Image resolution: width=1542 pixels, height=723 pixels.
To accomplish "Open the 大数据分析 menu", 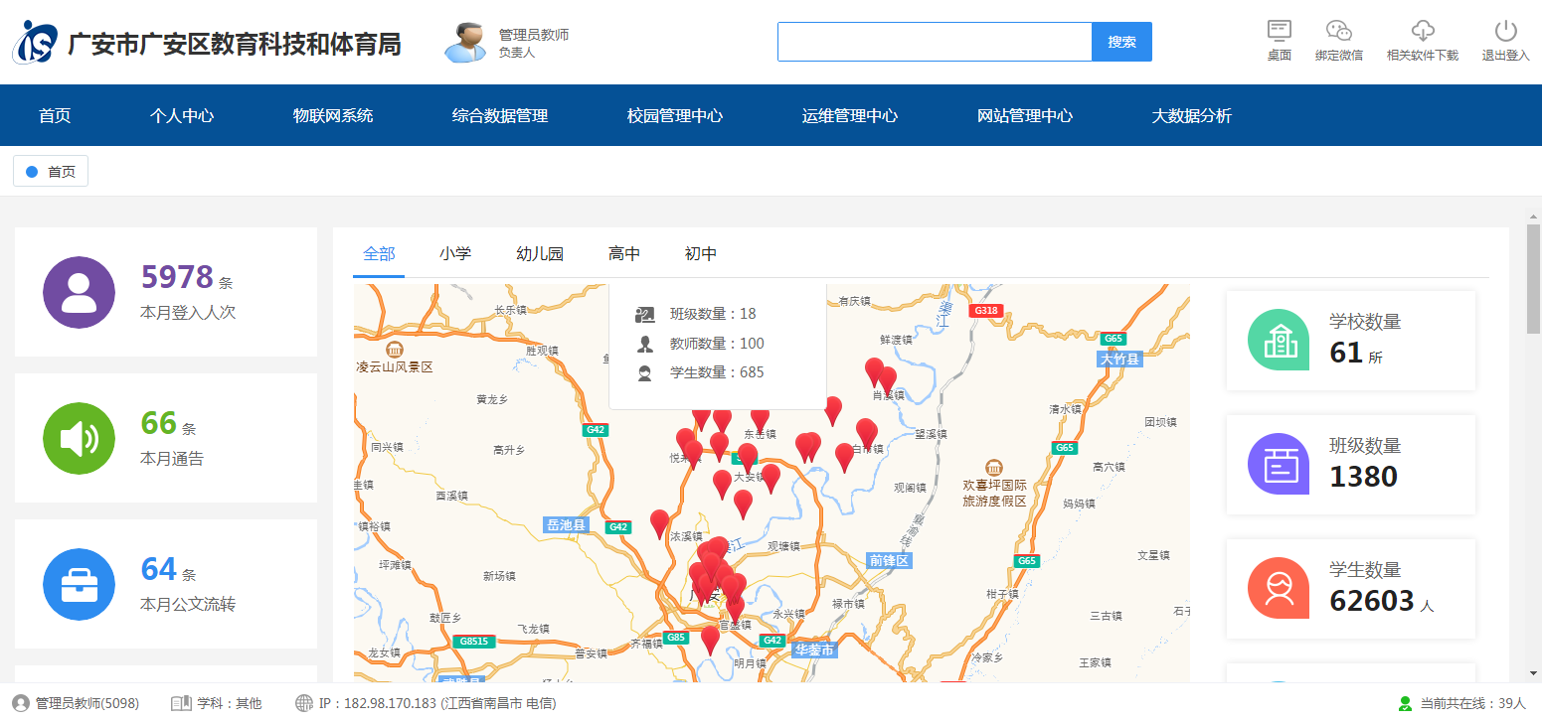I will coord(1192,115).
